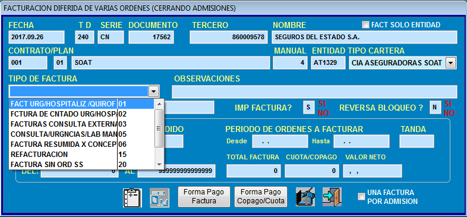Screen dimensions: 467x217
Task: Click contract code field 001
Action: tap(28, 63)
